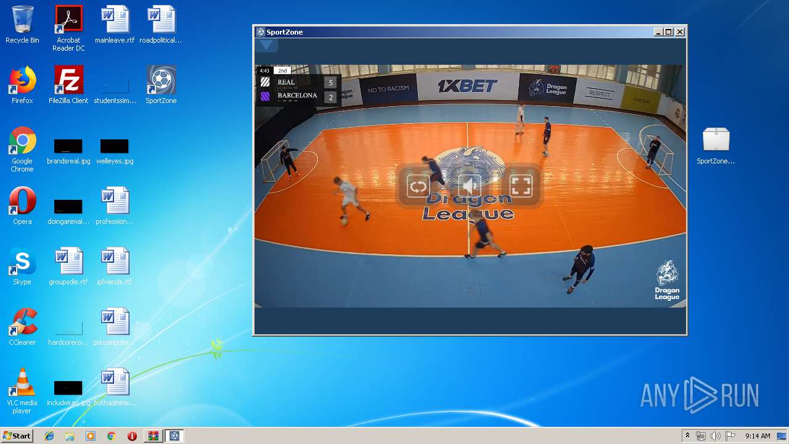
Task: Click the SportZone window title bar icon
Action: [261, 32]
